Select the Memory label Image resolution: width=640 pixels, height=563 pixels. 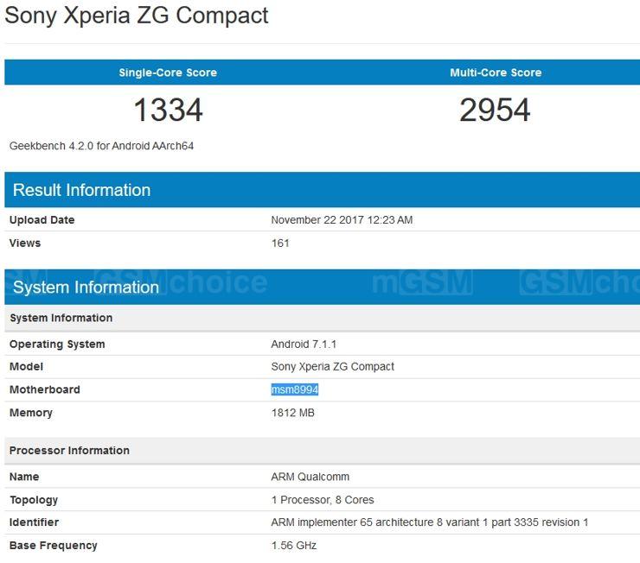click(30, 413)
